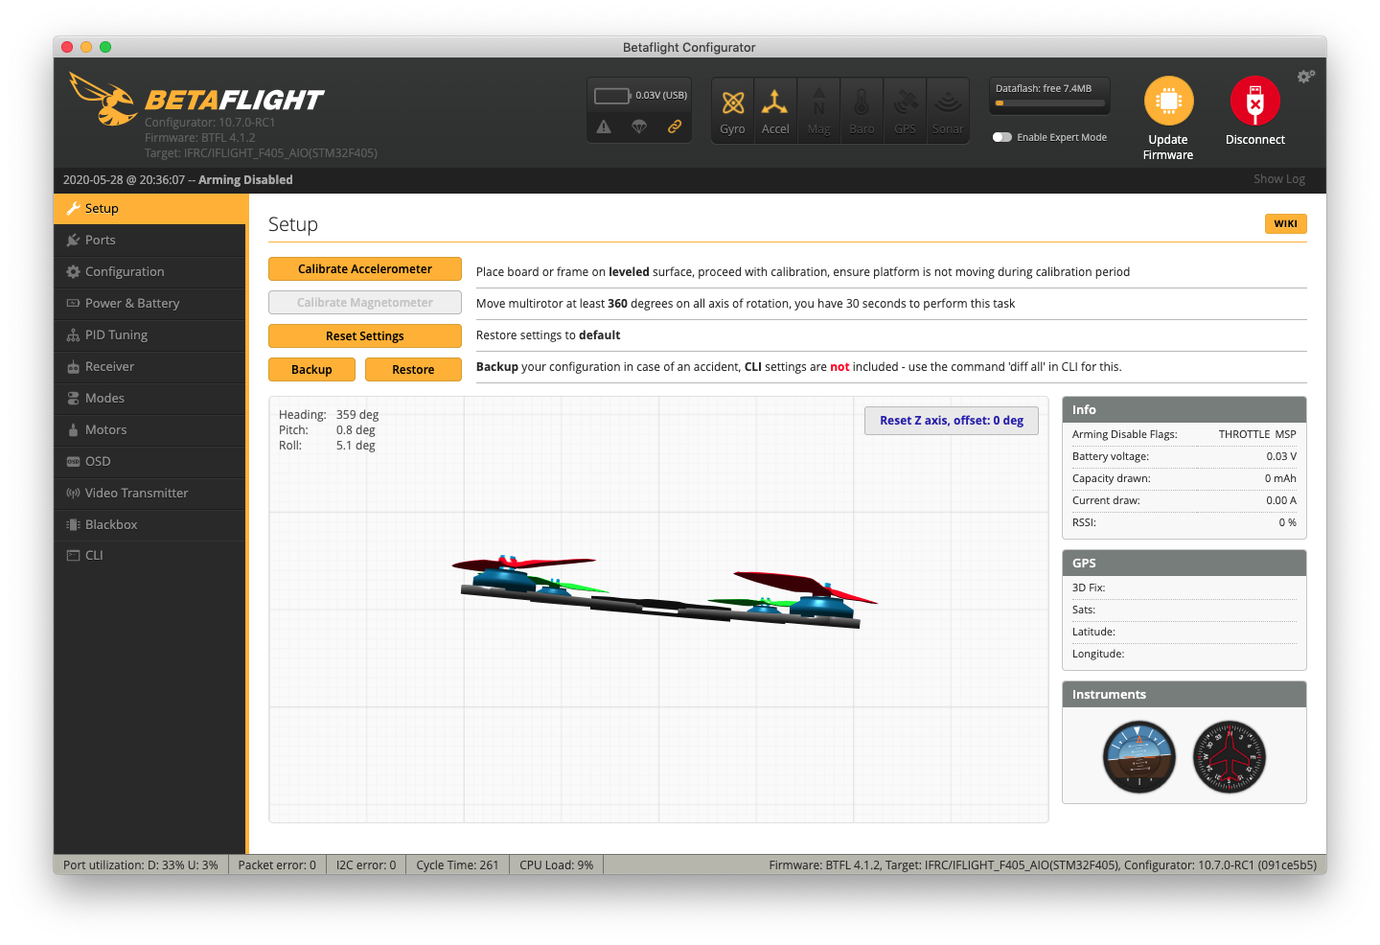Click the battery voltage indicator icon
This screenshot has width=1380, height=945.
612,96
